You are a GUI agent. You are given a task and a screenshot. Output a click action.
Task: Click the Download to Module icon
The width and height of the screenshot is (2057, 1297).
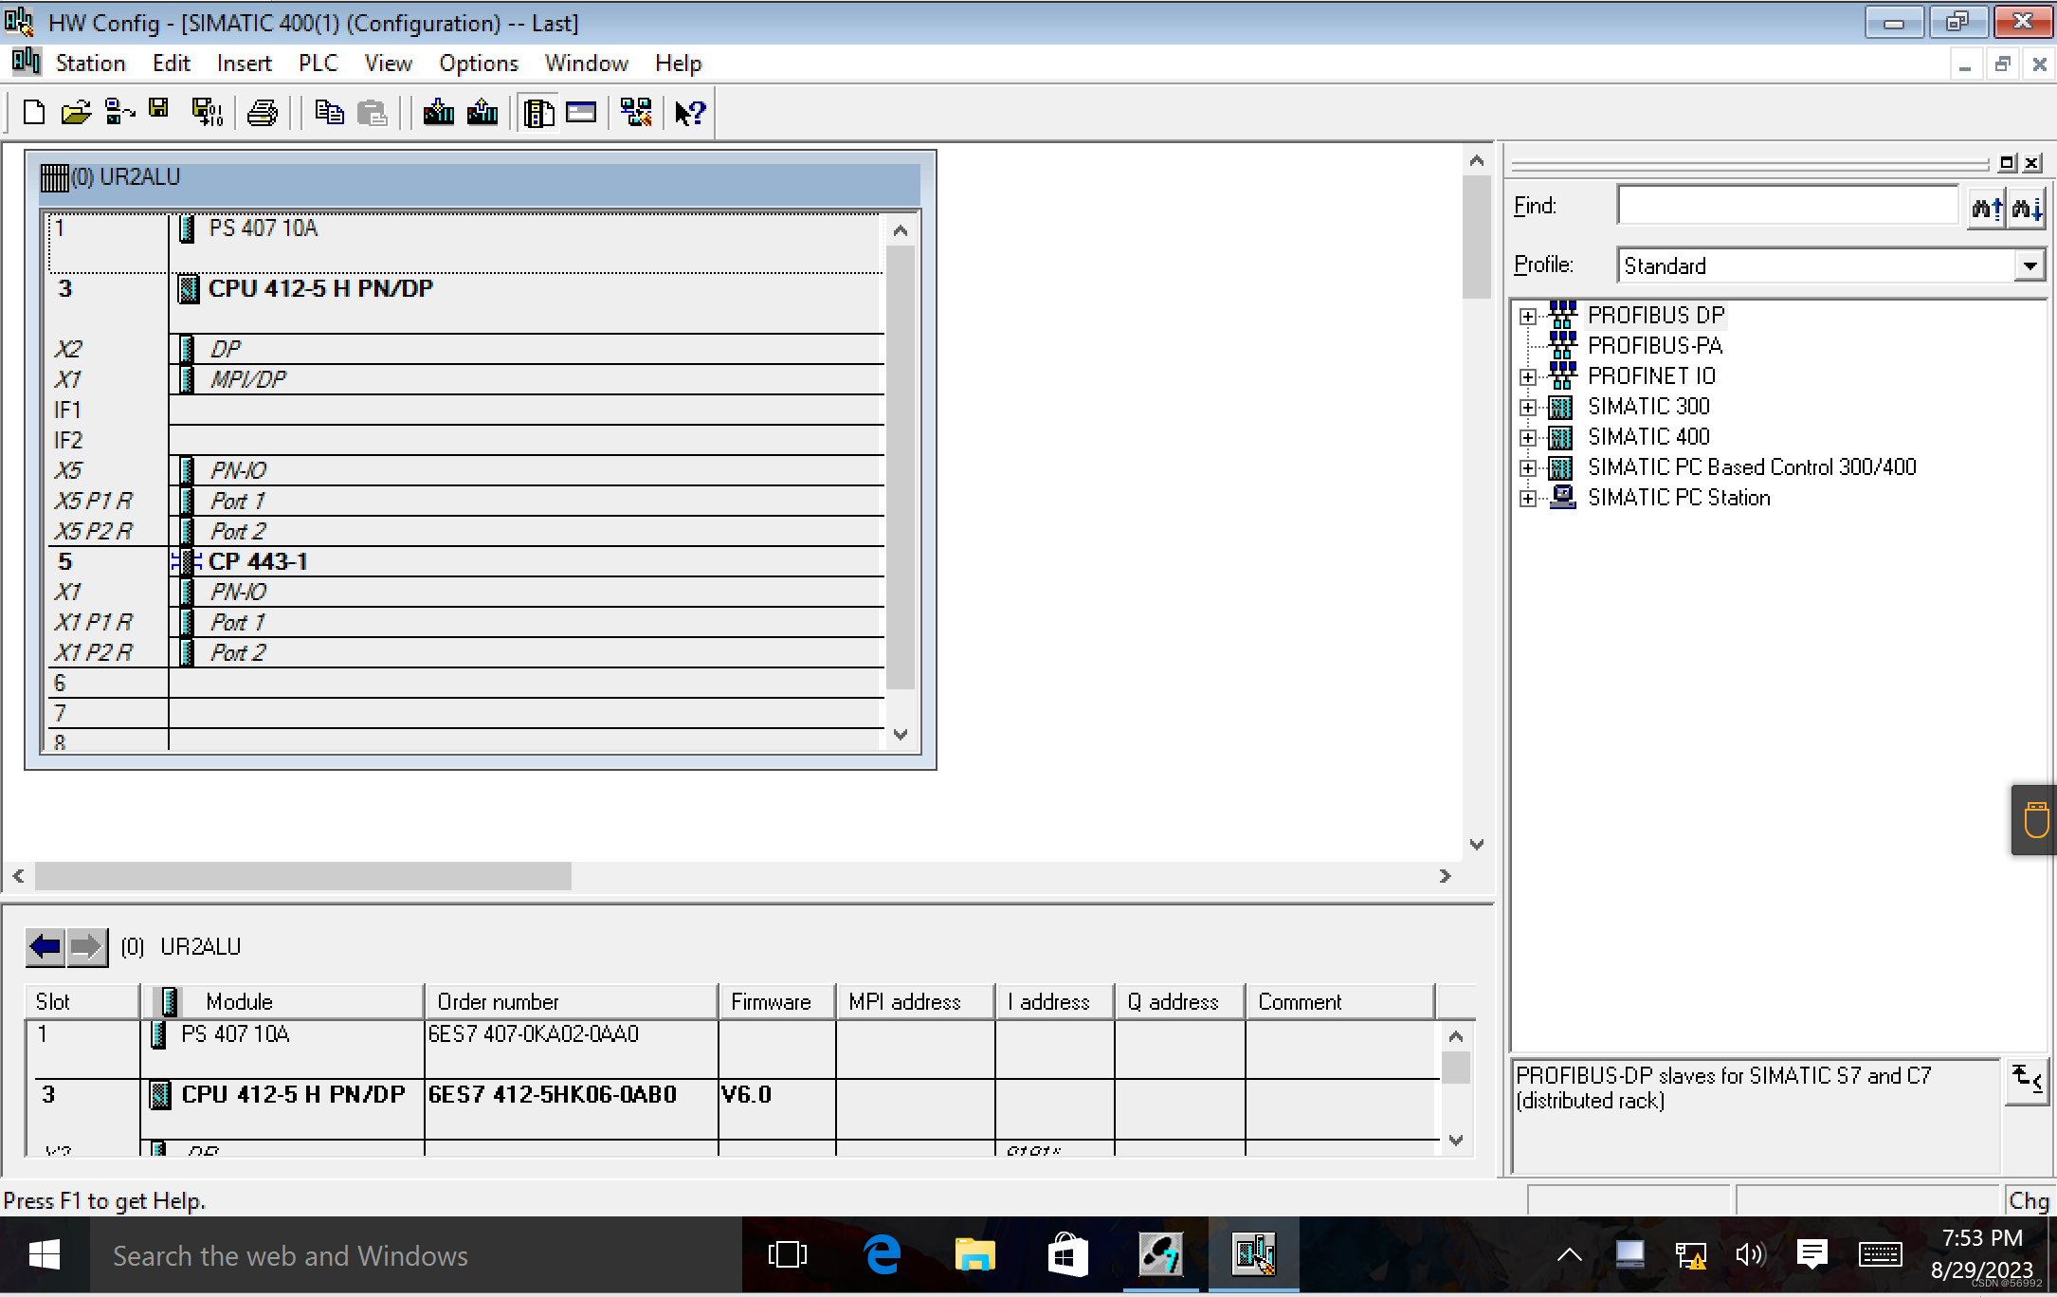[438, 113]
